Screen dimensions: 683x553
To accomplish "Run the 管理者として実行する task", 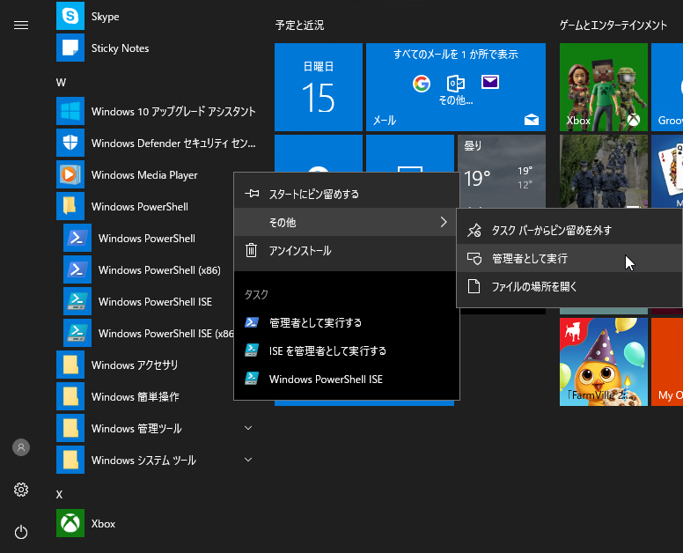I will tap(347, 322).
